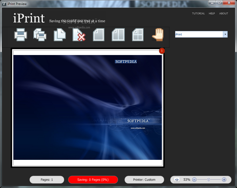This screenshot has height=188, width=237.
Task: Select one page per sheet layout
Action: (99, 35)
